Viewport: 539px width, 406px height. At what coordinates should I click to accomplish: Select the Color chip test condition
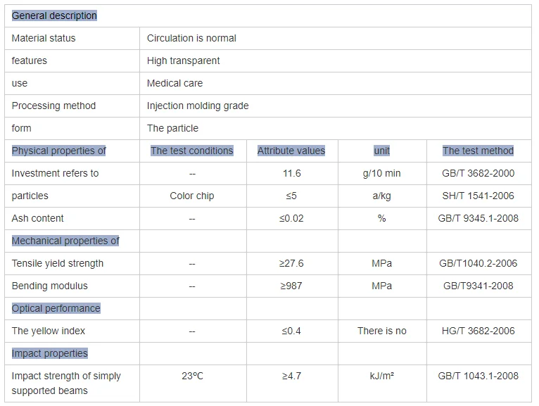pyautogui.click(x=192, y=196)
